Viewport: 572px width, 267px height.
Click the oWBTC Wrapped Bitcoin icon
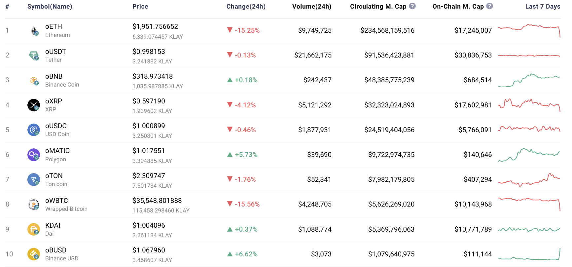click(34, 205)
